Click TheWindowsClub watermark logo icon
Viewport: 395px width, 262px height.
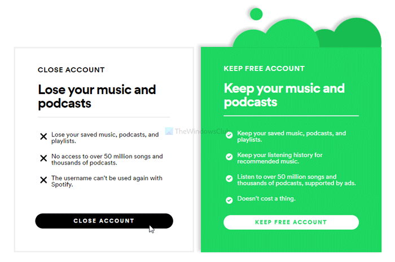(x=169, y=131)
